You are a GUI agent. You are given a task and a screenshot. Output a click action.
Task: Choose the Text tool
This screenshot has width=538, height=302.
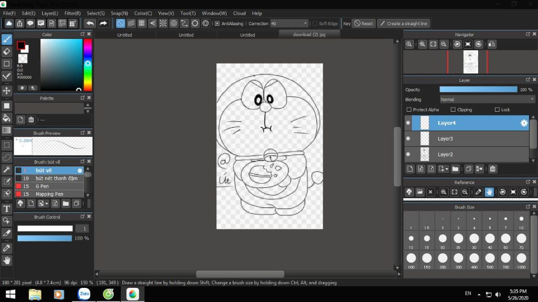click(x=7, y=209)
